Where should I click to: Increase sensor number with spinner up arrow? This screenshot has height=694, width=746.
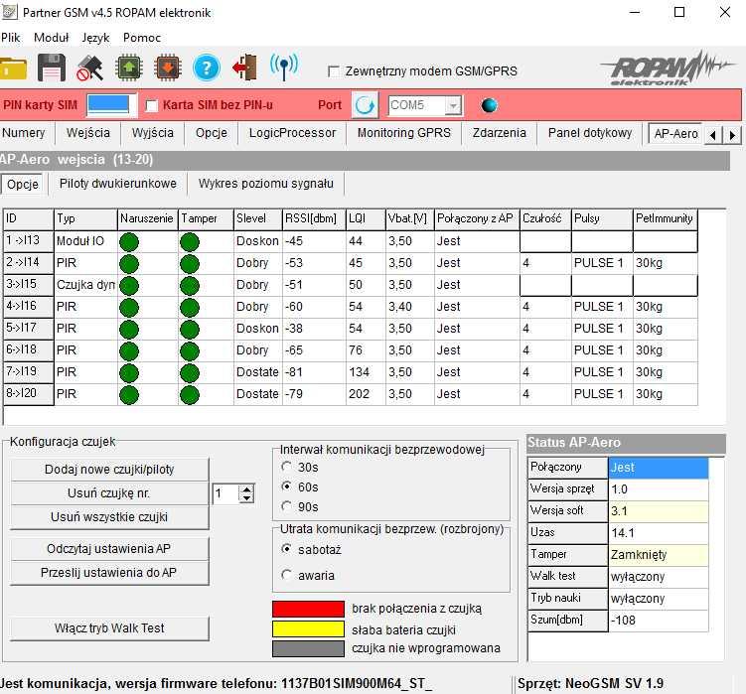point(246,489)
